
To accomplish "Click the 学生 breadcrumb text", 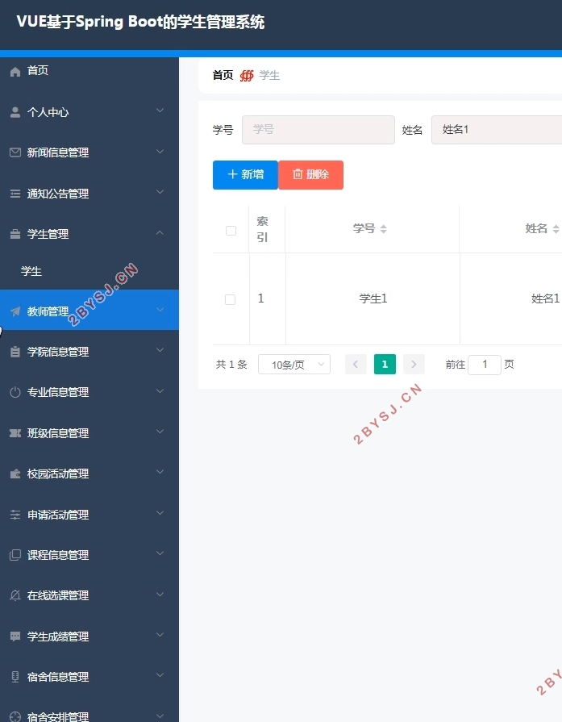I will [269, 76].
